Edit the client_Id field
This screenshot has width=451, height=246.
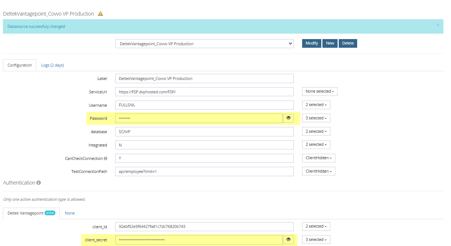coord(204,227)
